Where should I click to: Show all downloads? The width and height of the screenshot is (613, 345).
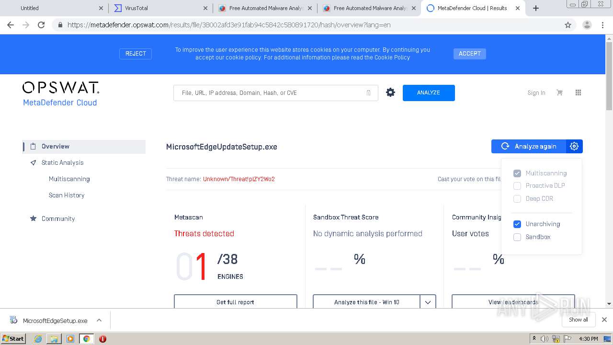click(x=579, y=320)
